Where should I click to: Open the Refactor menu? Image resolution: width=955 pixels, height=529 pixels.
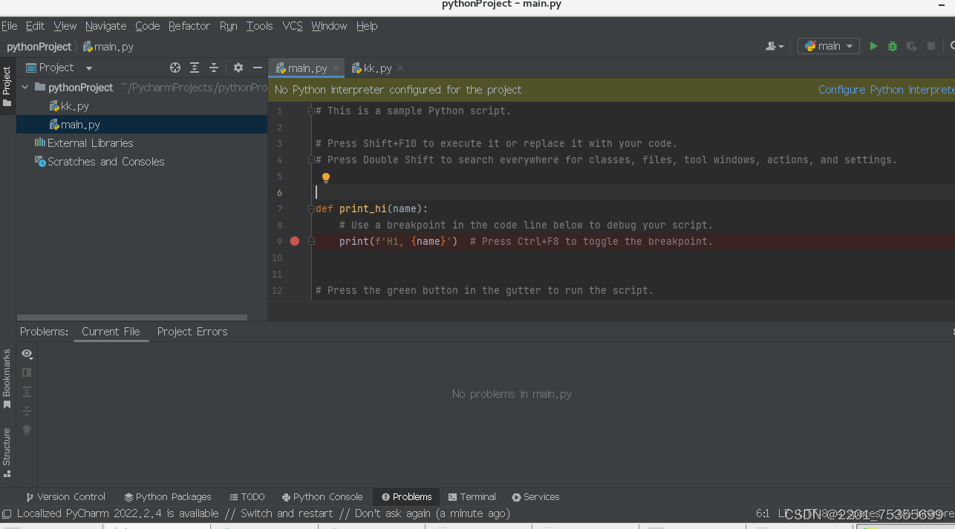189,26
